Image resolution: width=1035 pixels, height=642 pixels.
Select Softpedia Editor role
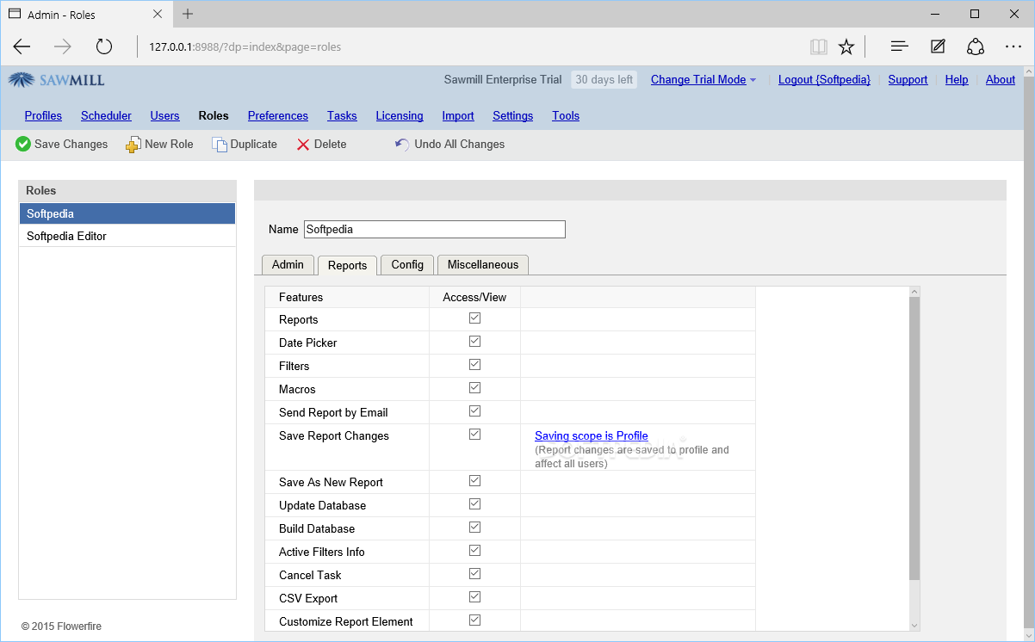(127, 236)
